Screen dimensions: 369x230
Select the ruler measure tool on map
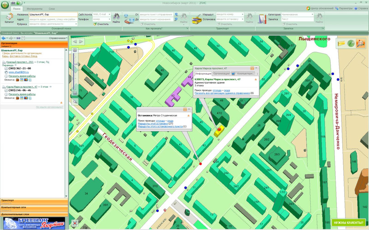click(342, 44)
